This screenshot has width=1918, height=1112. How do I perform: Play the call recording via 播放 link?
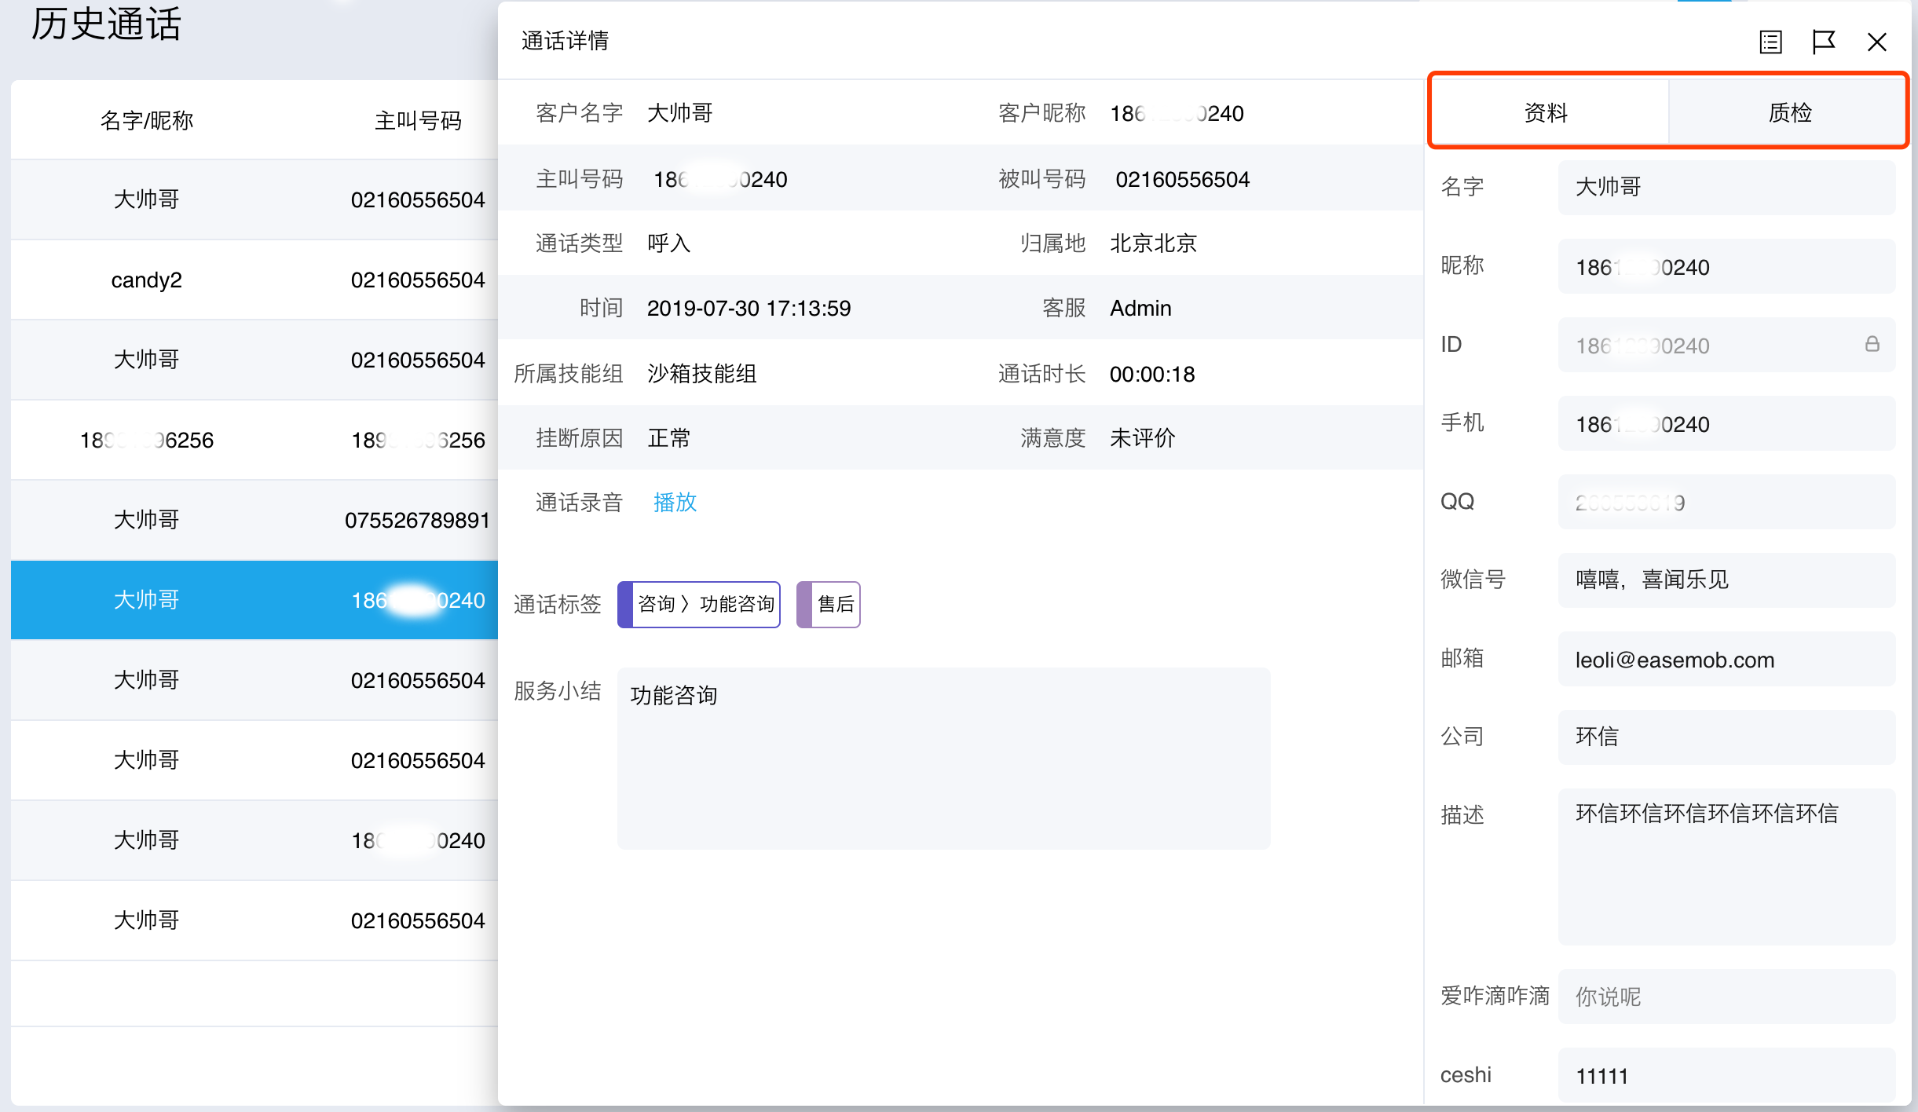click(x=675, y=502)
